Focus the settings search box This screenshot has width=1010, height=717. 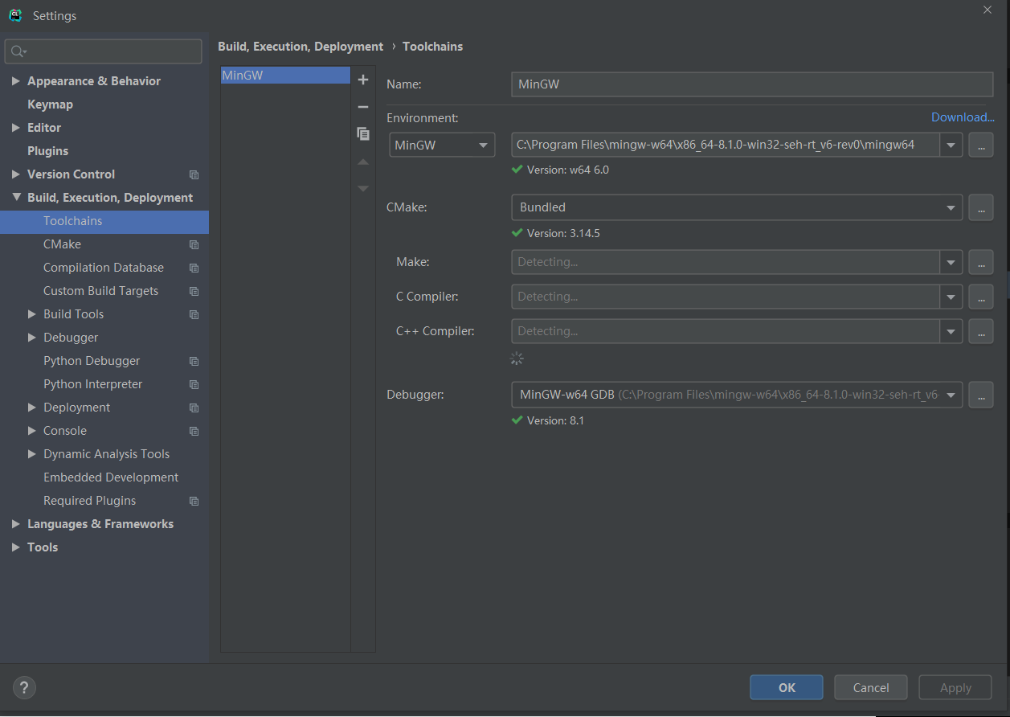pos(103,51)
